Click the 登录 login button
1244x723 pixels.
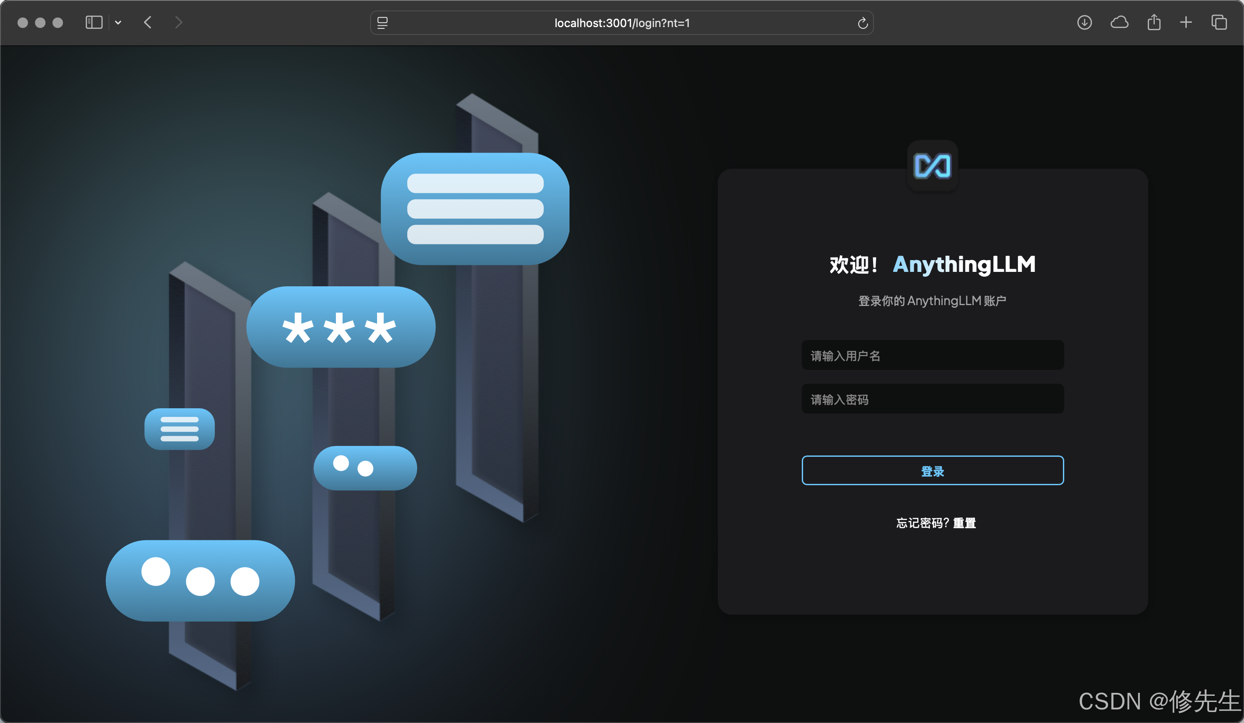coord(932,470)
